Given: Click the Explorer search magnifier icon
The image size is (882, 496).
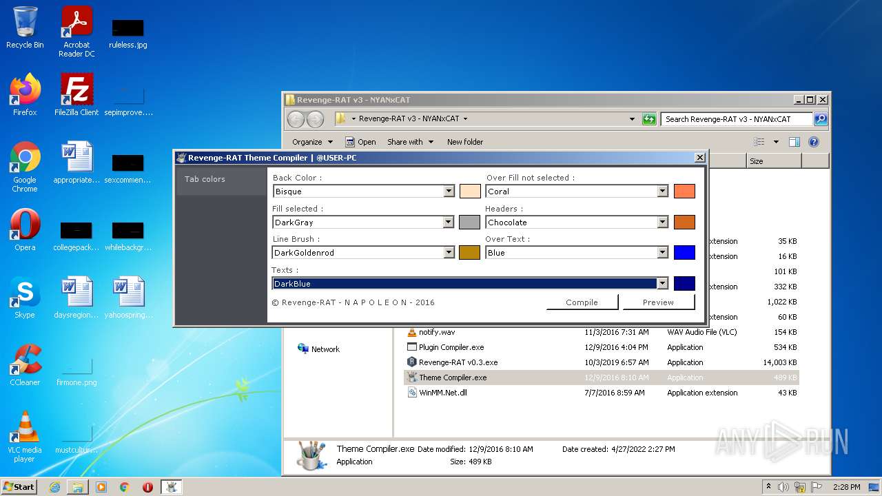Looking at the screenshot, I should (x=820, y=119).
